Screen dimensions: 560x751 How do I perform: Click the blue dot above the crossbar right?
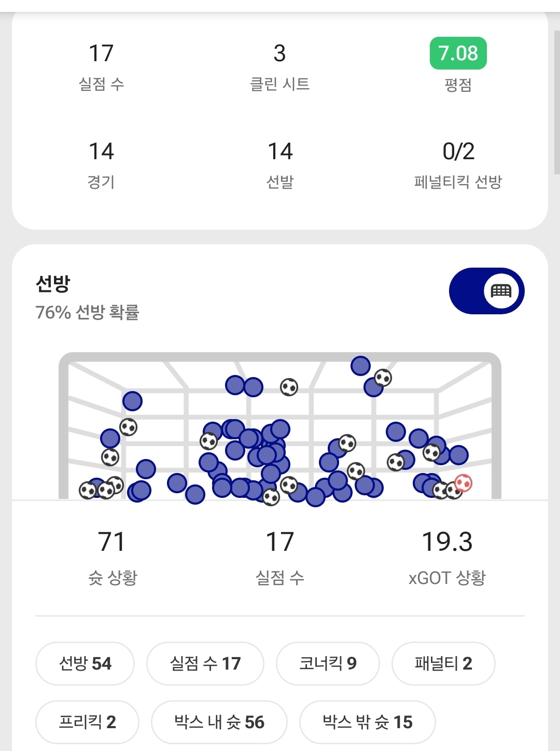tap(360, 366)
